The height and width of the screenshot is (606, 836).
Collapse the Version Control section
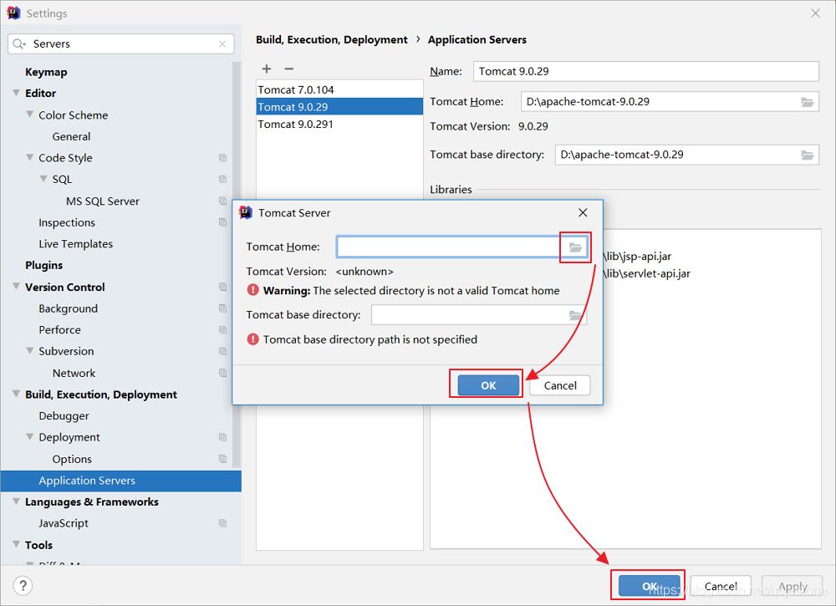(17, 287)
